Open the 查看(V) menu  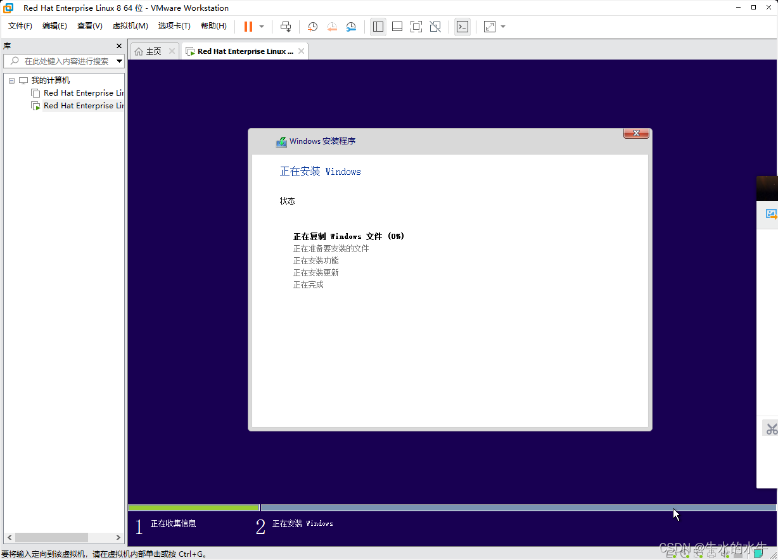click(90, 26)
